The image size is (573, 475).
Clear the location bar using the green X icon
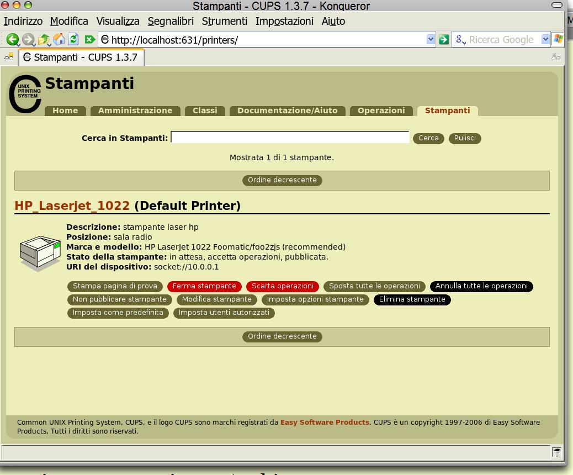pyautogui.click(x=89, y=39)
